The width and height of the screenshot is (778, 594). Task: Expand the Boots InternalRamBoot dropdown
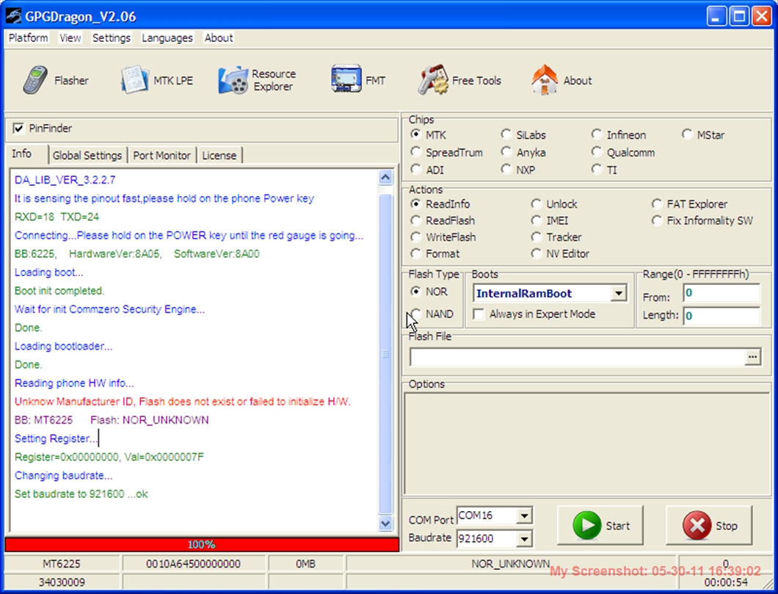tap(618, 293)
